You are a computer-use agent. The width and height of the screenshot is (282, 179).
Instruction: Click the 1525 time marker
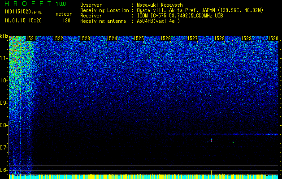(139, 38)
